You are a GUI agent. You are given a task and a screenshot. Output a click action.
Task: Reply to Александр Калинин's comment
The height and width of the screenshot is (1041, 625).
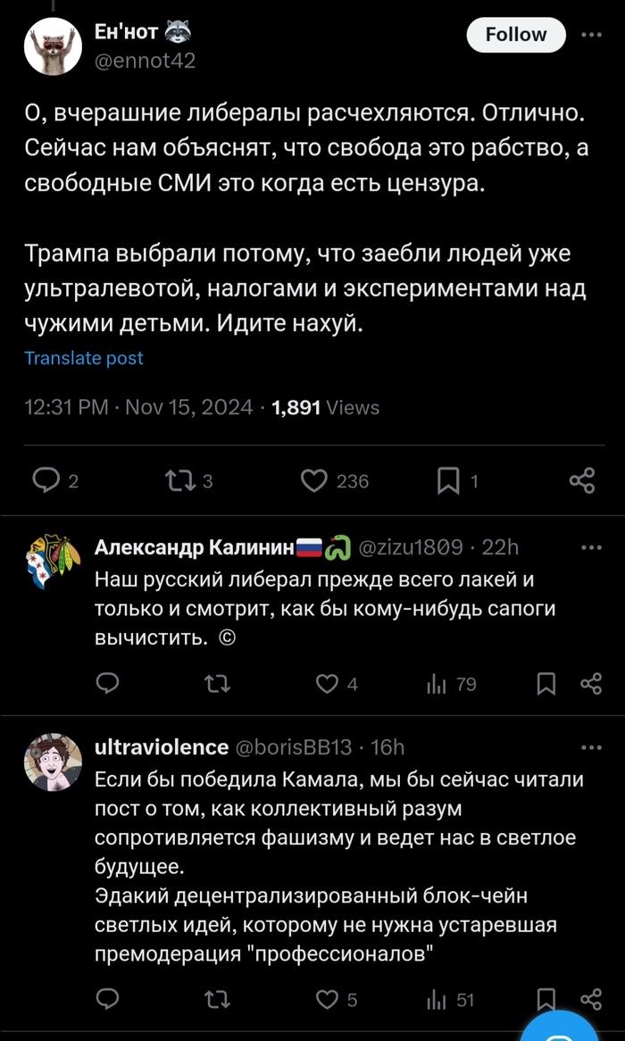(x=107, y=684)
